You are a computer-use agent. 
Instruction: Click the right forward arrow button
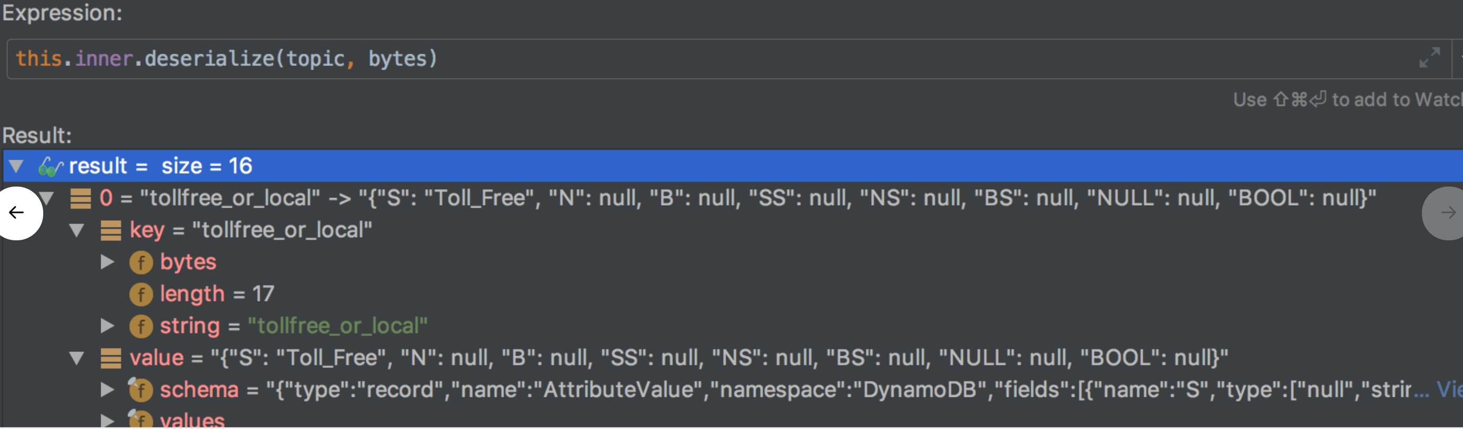click(1449, 212)
